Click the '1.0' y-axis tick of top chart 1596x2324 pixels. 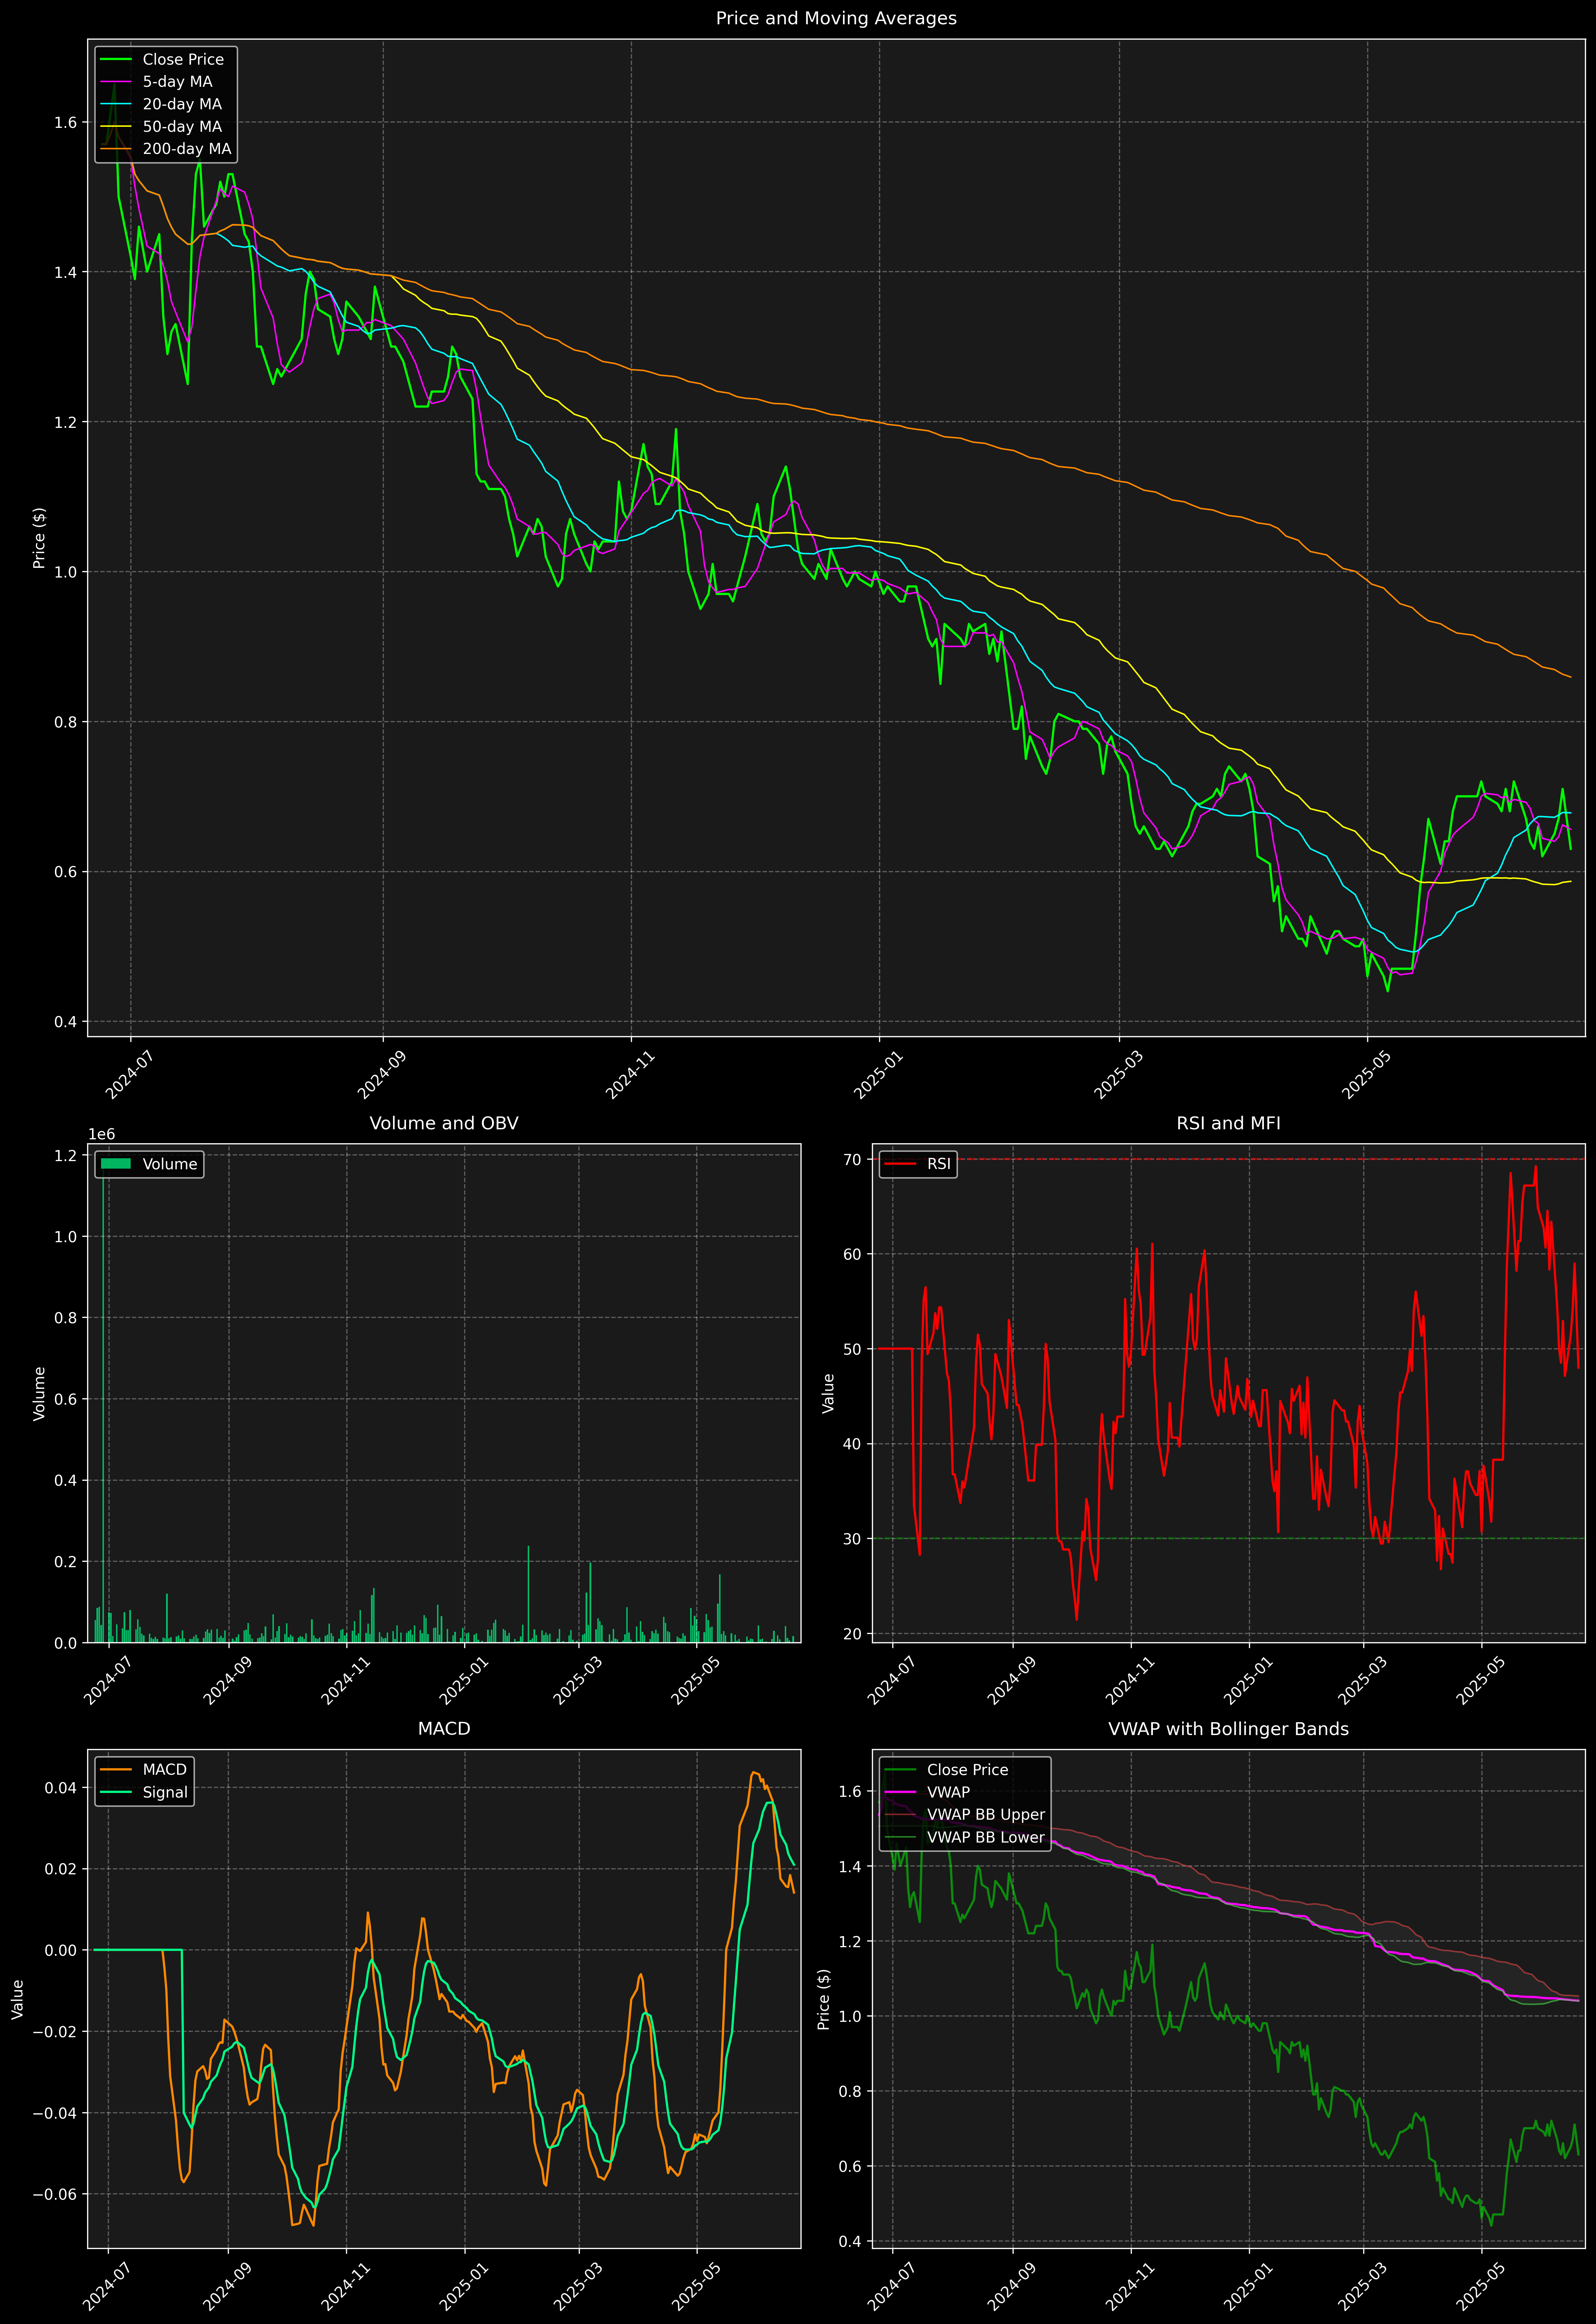pyautogui.click(x=66, y=572)
